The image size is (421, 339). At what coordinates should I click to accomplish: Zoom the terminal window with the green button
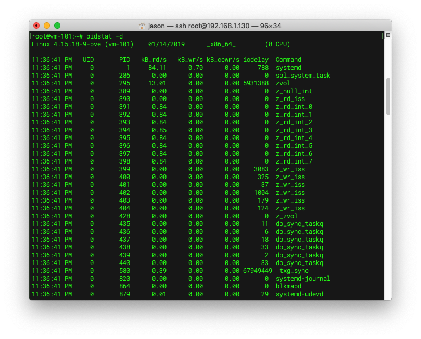pyautogui.click(x=57, y=26)
